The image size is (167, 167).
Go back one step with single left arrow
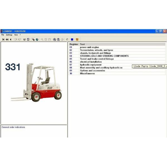tap(10, 40)
